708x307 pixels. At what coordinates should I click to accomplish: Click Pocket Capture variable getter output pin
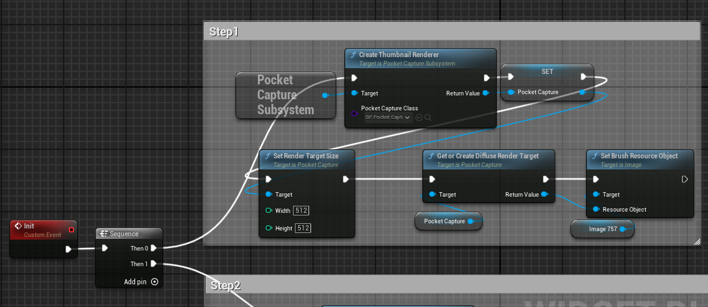coord(470,221)
